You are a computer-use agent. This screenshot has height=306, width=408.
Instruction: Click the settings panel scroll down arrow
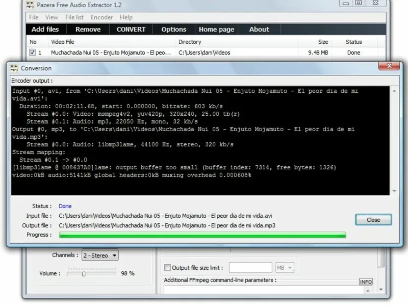[x=381, y=290]
